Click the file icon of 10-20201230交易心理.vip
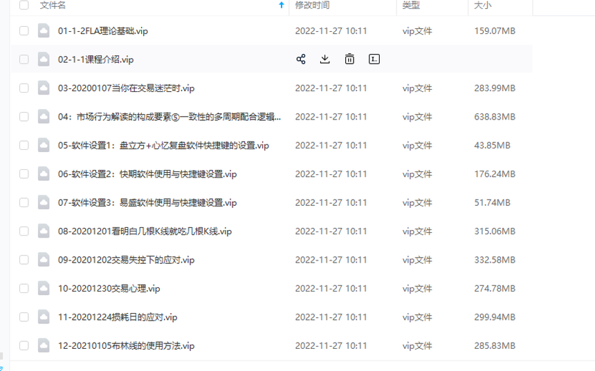This screenshot has width=595, height=371. pyautogui.click(x=44, y=288)
